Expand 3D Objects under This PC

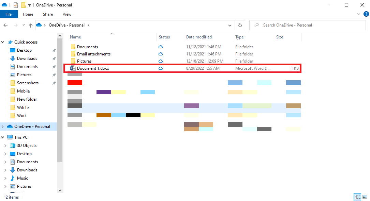click(x=5, y=146)
